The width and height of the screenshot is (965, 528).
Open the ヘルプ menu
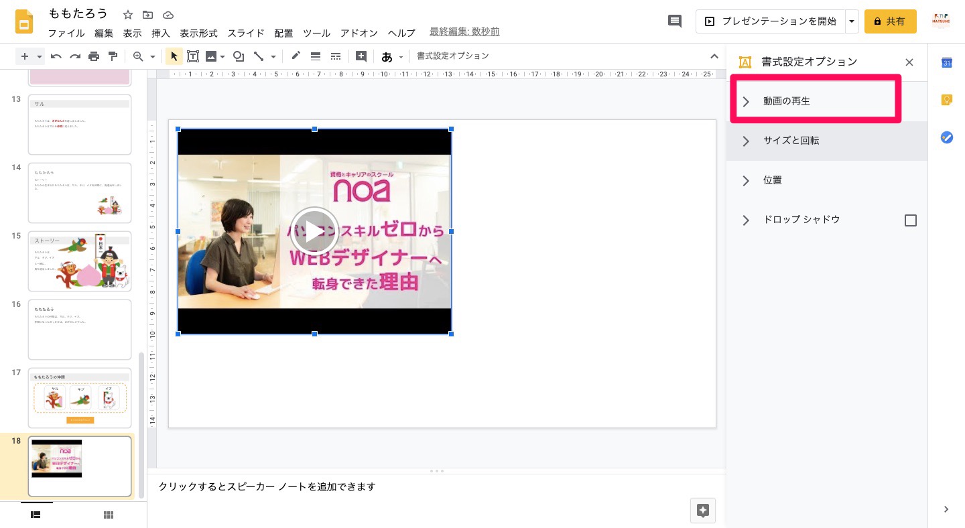tap(401, 33)
